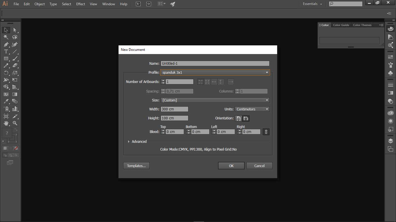Increase the Top bleed stepper
This screenshot has height=222, width=396.
coord(163,130)
